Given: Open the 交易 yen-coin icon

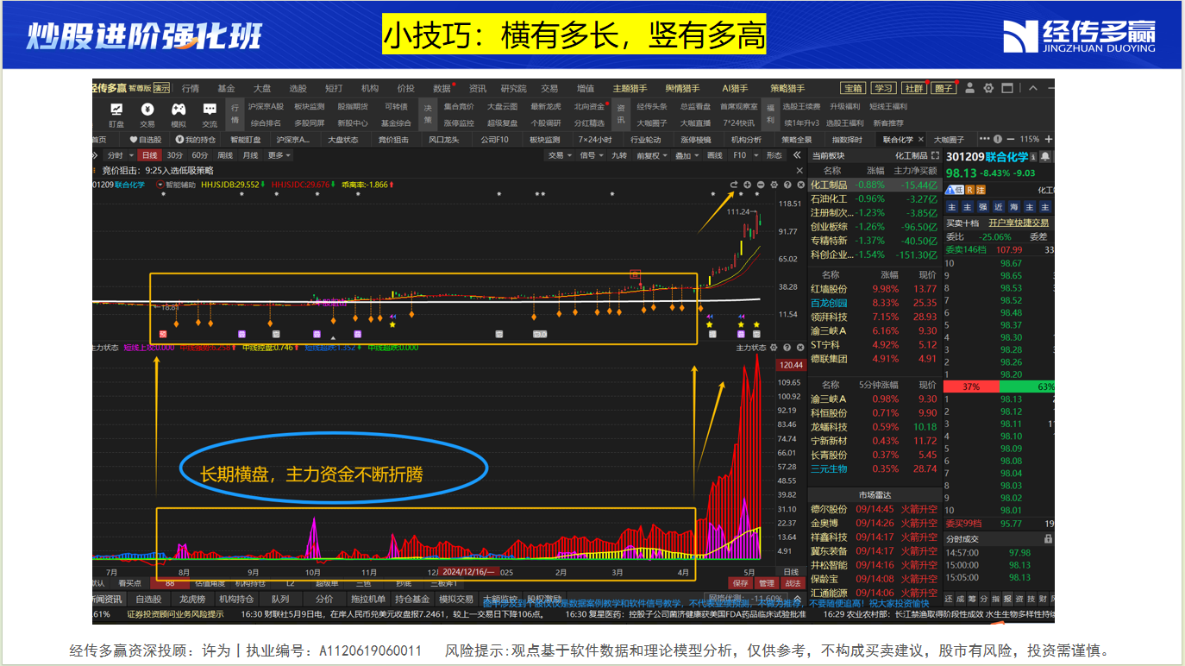Looking at the screenshot, I should point(147,110).
